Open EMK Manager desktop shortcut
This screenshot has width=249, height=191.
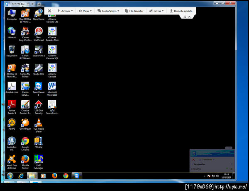click(x=39, y=162)
